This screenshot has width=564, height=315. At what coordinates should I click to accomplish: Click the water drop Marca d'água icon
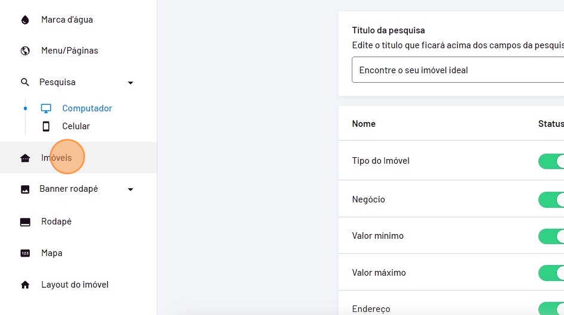[25, 20]
